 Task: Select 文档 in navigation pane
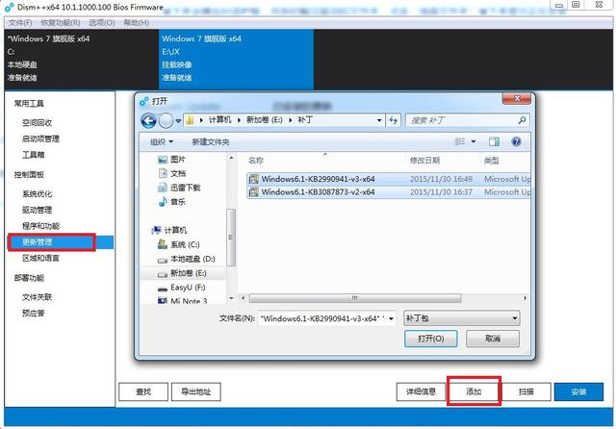point(171,173)
